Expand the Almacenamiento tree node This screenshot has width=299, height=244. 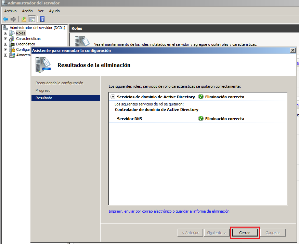click(x=5, y=55)
